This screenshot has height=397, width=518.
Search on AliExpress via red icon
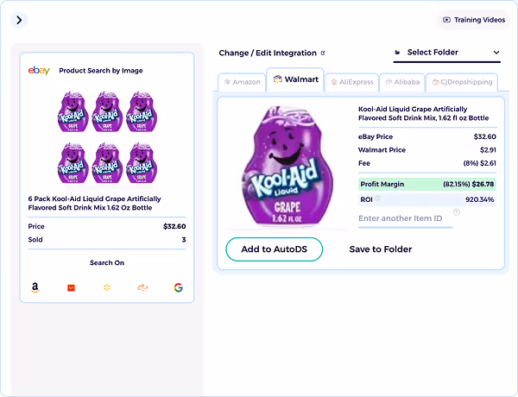(x=71, y=288)
